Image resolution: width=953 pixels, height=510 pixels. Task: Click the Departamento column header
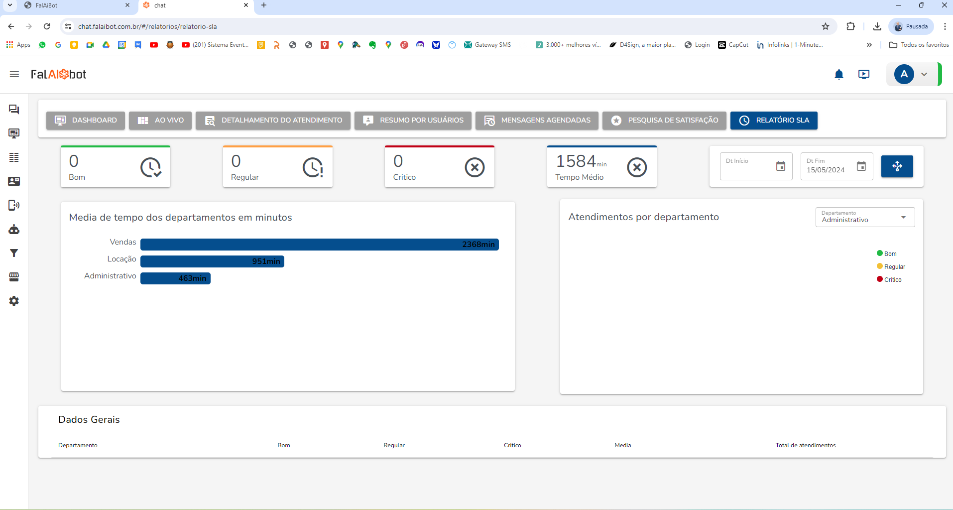[78, 445]
